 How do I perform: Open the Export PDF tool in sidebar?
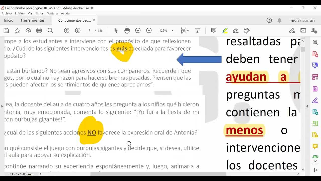(315, 66)
